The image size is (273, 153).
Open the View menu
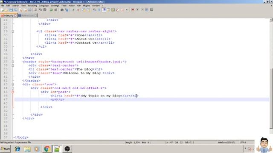point(23,6)
